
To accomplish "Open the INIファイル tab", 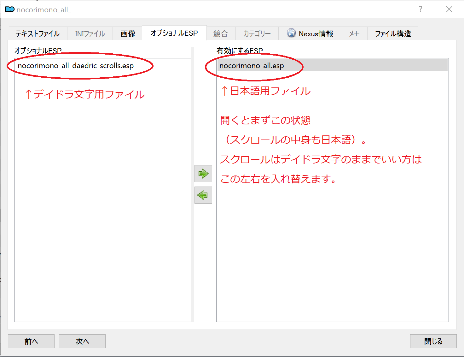I will (x=90, y=34).
